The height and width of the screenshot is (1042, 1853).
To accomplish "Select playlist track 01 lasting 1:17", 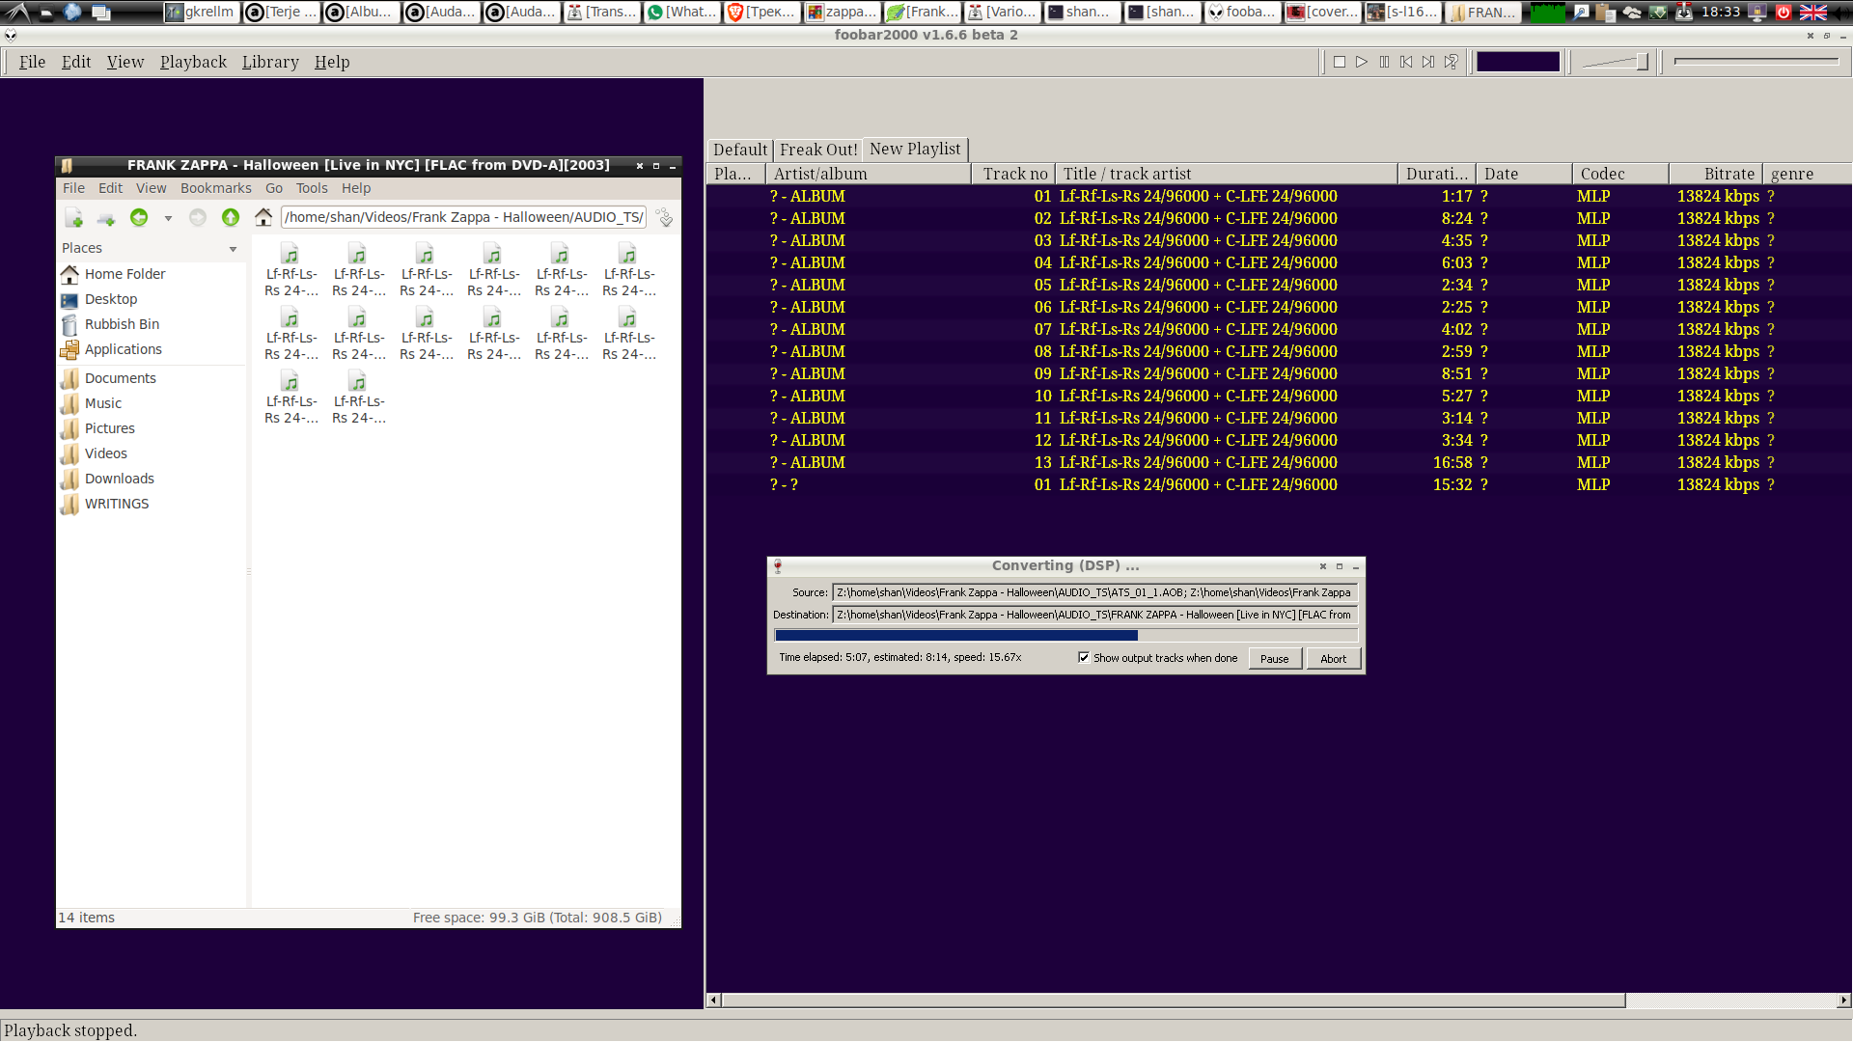I will pyautogui.click(x=1279, y=196).
